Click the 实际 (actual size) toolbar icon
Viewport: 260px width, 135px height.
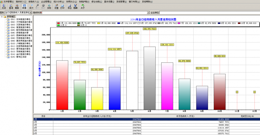49,7
